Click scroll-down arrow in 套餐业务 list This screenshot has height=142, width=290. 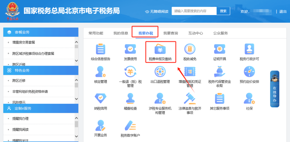point(76,61)
